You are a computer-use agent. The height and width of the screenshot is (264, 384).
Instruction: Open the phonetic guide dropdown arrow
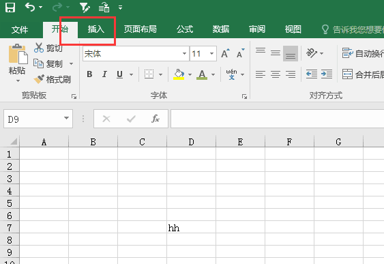click(x=242, y=74)
